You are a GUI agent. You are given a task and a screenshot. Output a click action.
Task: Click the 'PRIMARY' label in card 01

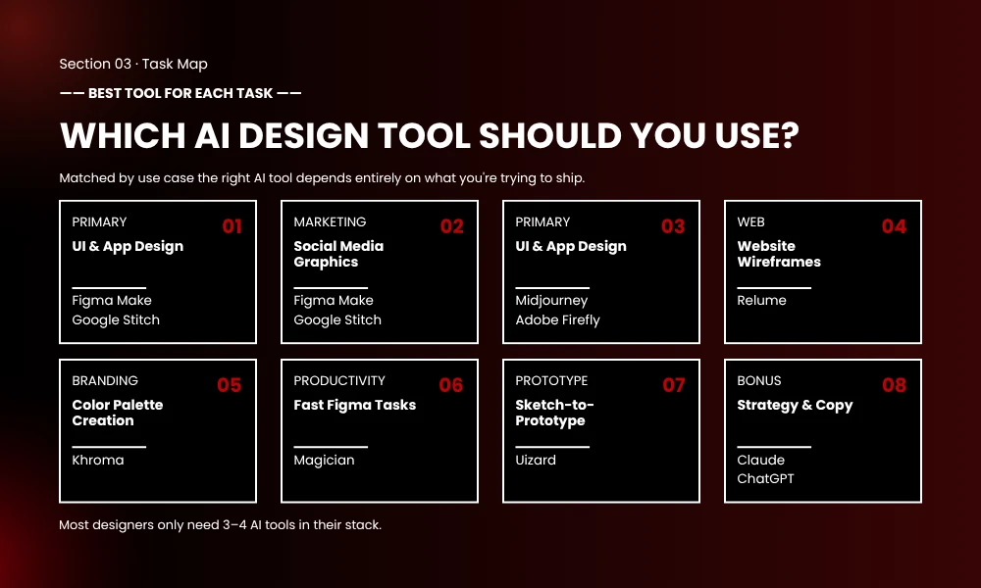99,221
